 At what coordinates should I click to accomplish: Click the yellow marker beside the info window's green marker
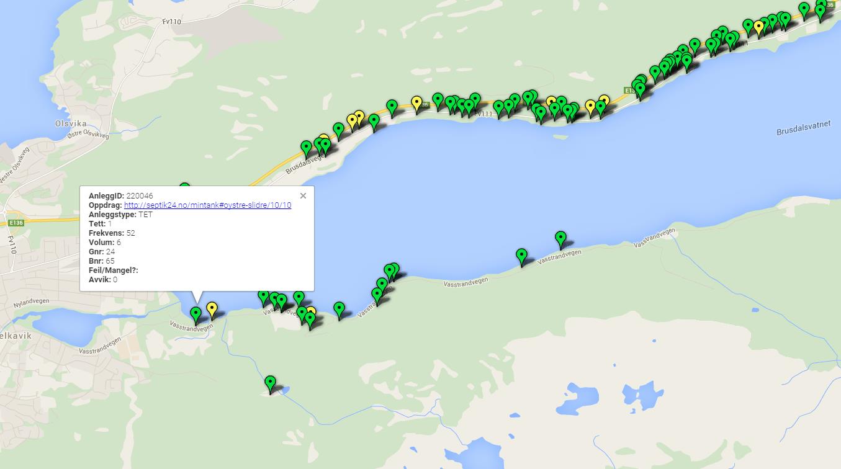tap(212, 310)
